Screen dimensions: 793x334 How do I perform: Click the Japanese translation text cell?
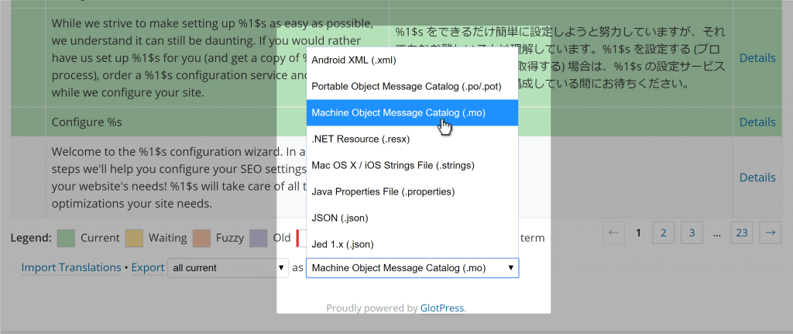(561, 58)
